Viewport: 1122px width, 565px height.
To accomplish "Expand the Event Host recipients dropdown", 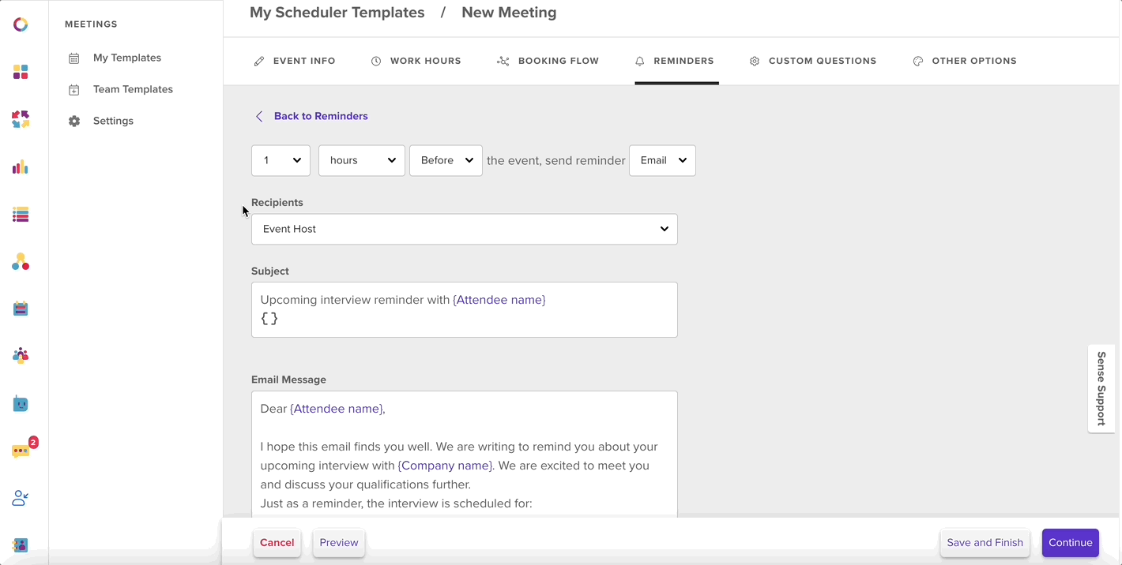I will [465, 229].
